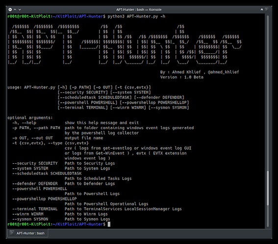This screenshot has height=244, width=278.
Task: Click 'Path to Powershell Operational Logs'
Action: 106,204
